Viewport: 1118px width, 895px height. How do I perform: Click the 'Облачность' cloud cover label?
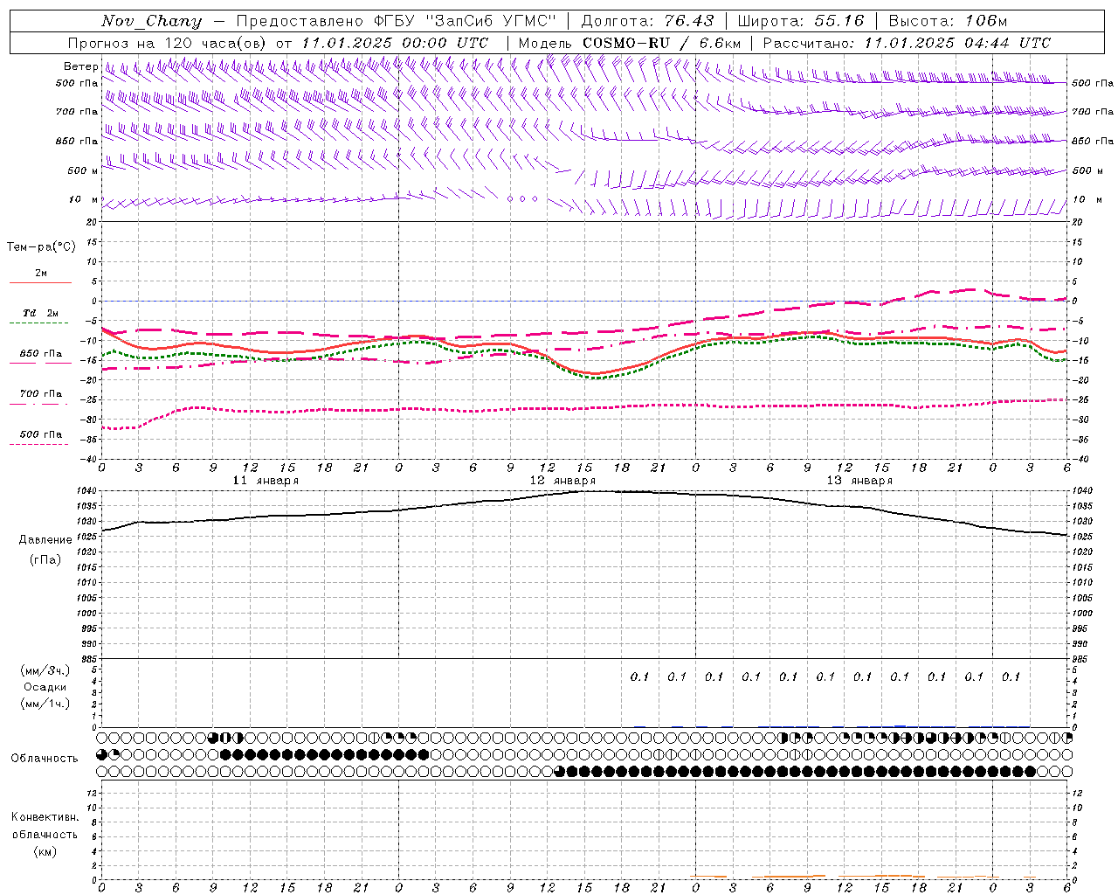pyautogui.click(x=45, y=759)
